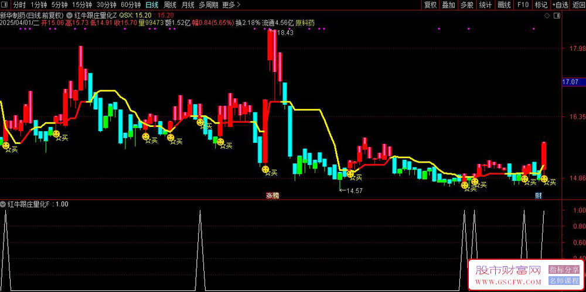The image size is (586, 292).
Task: Click the 流通4.56亿 float value
Action: pyautogui.click(x=278, y=23)
